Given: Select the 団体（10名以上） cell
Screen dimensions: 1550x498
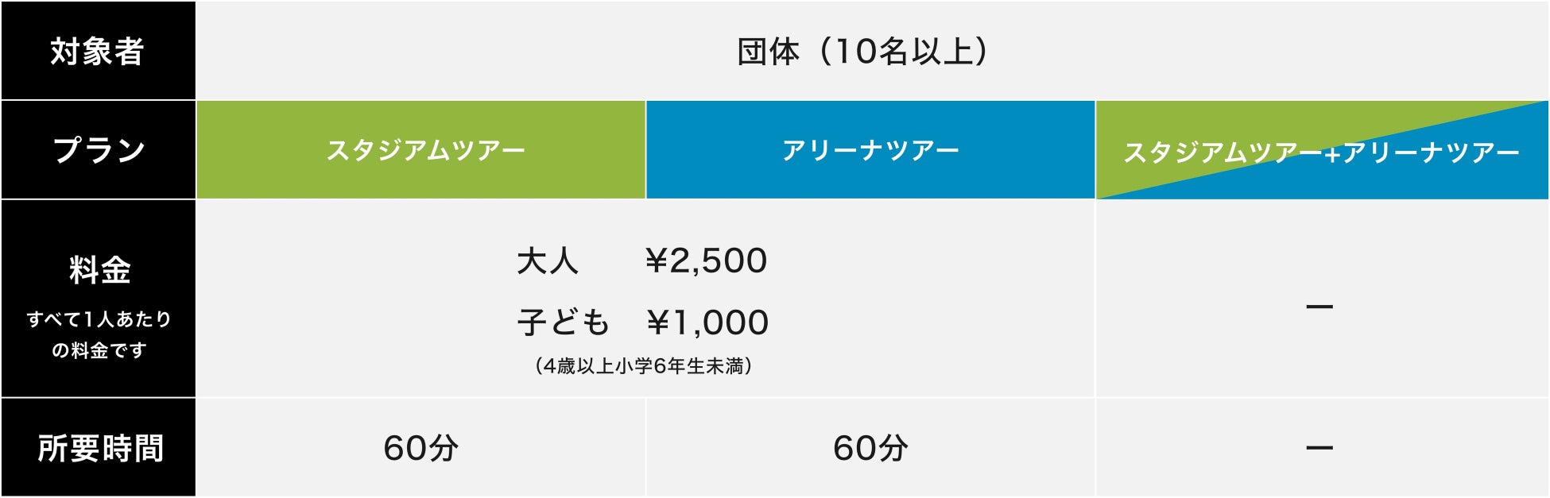Looking at the screenshot, I should coord(863,52).
